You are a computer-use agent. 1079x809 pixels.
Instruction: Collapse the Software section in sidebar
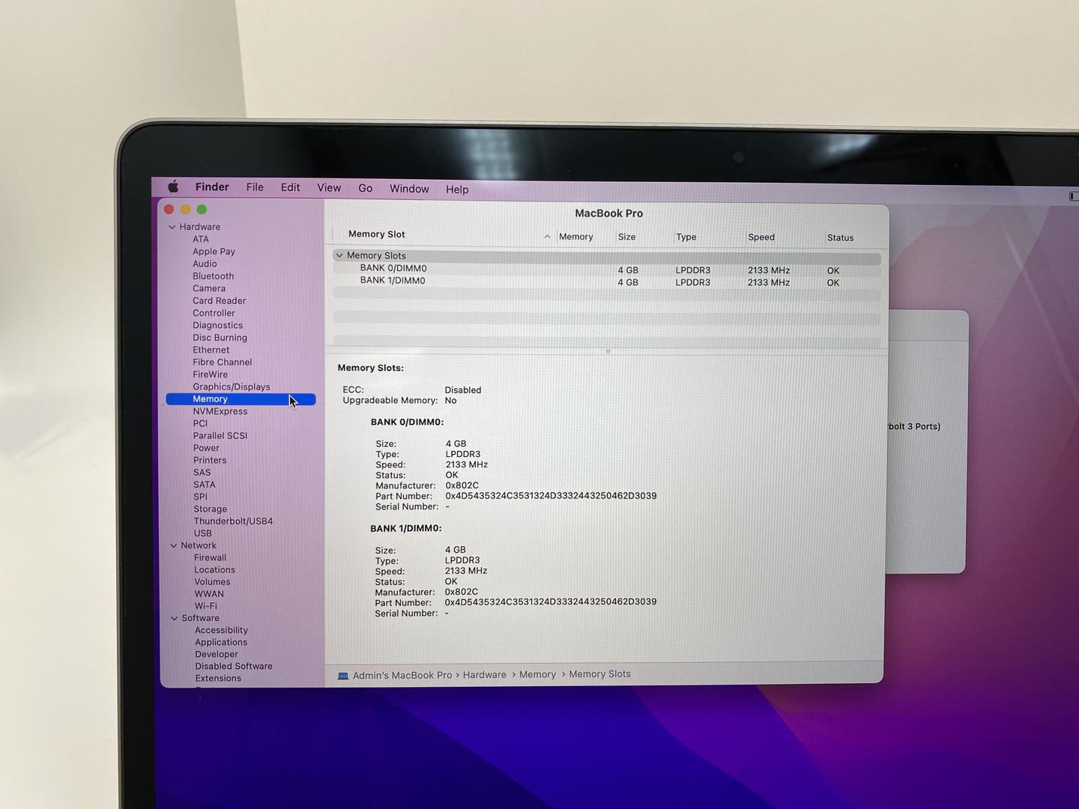tap(175, 618)
